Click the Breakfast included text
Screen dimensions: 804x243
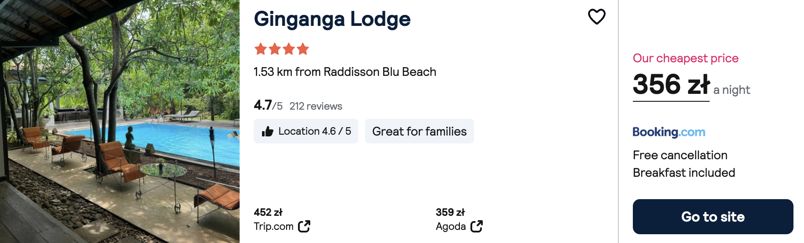click(x=684, y=173)
